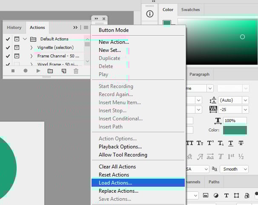Click the Stop playing/recording button
Image resolution: width=258 pixels, height=205 pixels.
pyautogui.click(x=13, y=71)
